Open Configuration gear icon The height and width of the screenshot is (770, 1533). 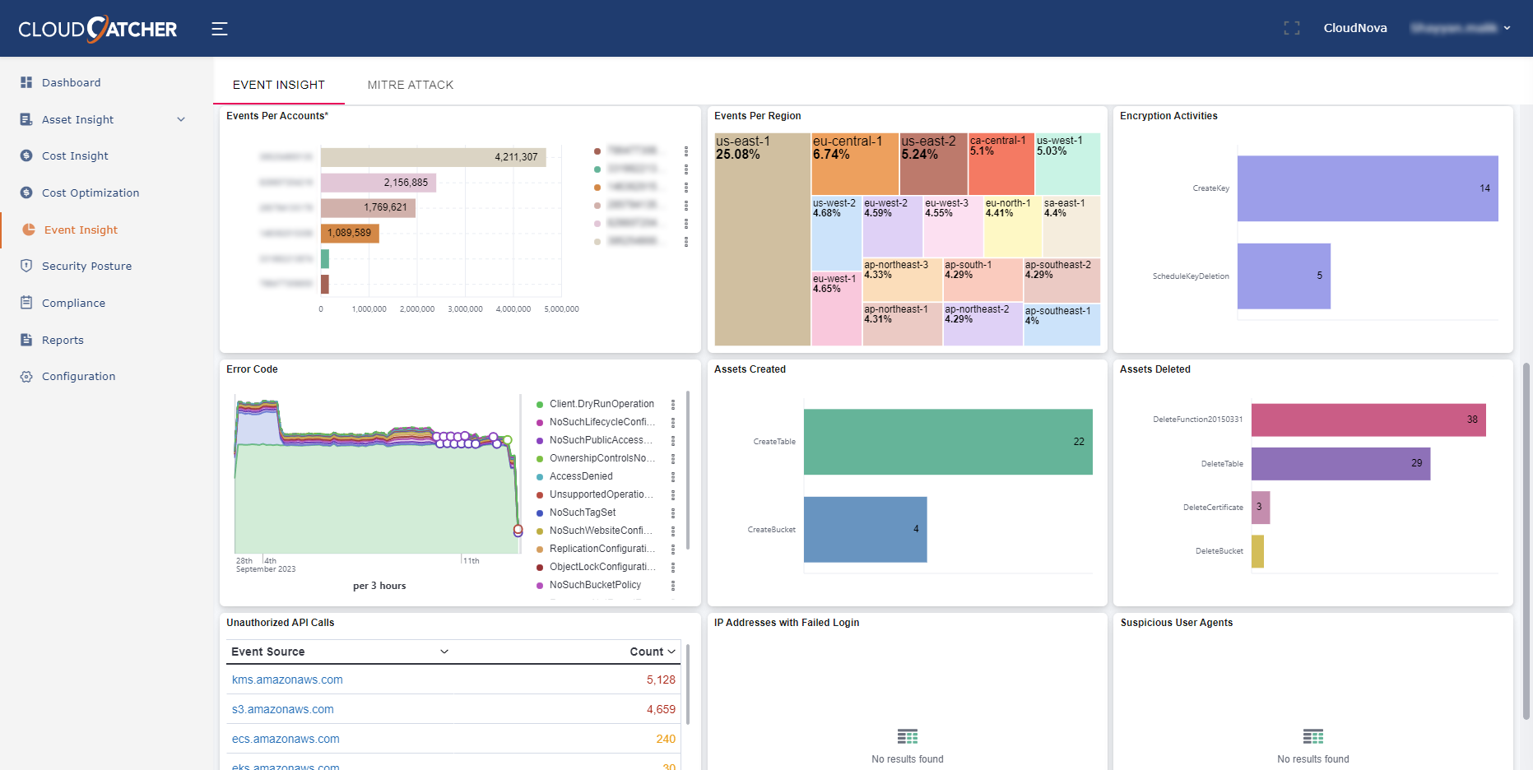tap(26, 376)
